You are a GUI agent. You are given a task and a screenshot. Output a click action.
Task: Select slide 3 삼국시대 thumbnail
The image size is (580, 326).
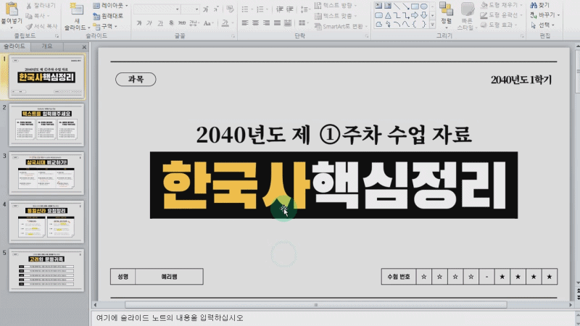pyautogui.click(x=46, y=173)
